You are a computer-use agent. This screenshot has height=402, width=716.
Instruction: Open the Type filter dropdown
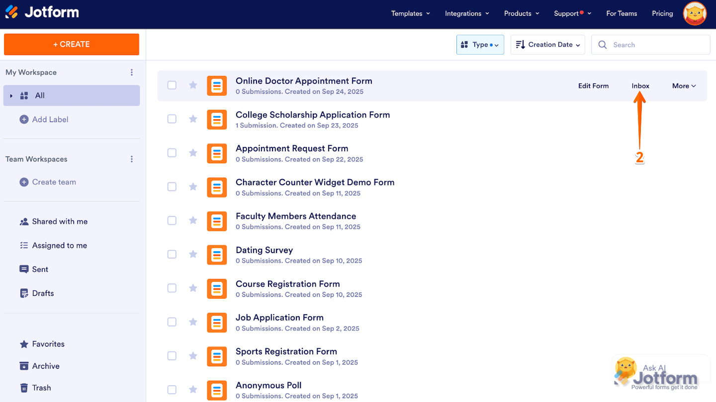[x=480, y=44]
